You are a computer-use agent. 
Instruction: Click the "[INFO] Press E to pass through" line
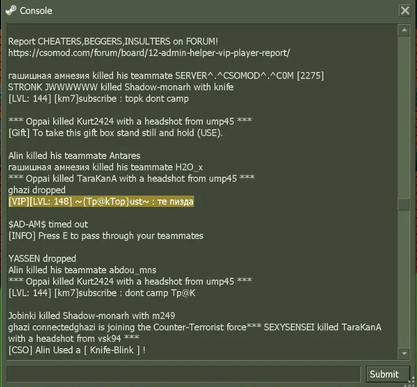pyautogui.click(x=106, y=236)
